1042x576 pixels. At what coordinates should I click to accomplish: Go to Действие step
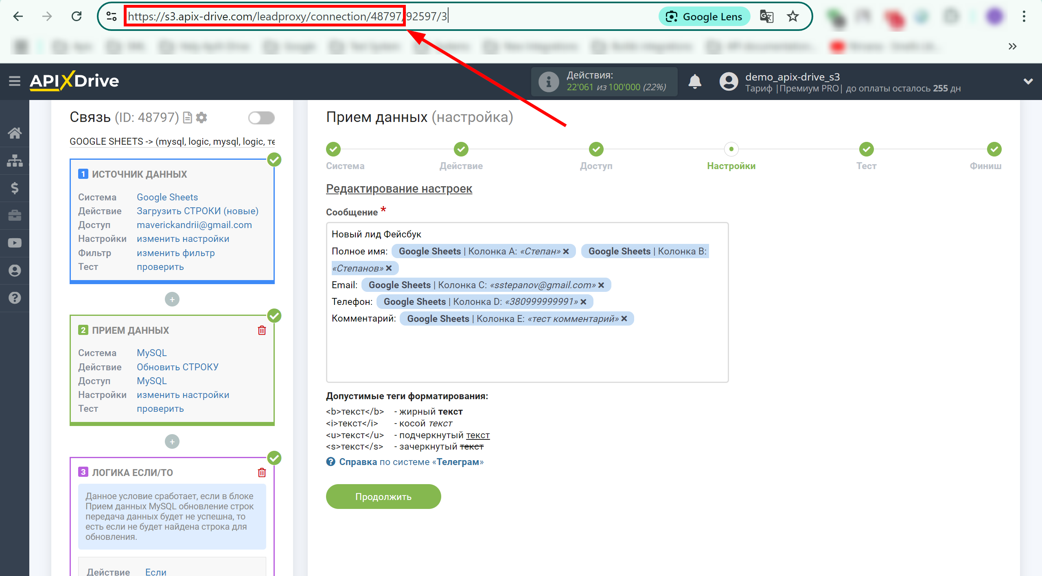pyautogui.click(x=461, y=149)
